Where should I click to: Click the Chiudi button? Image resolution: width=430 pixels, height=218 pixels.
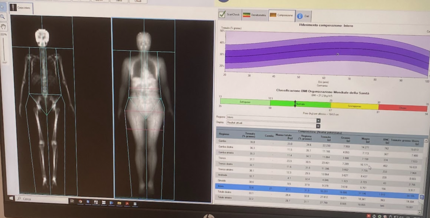click(138, 1)
